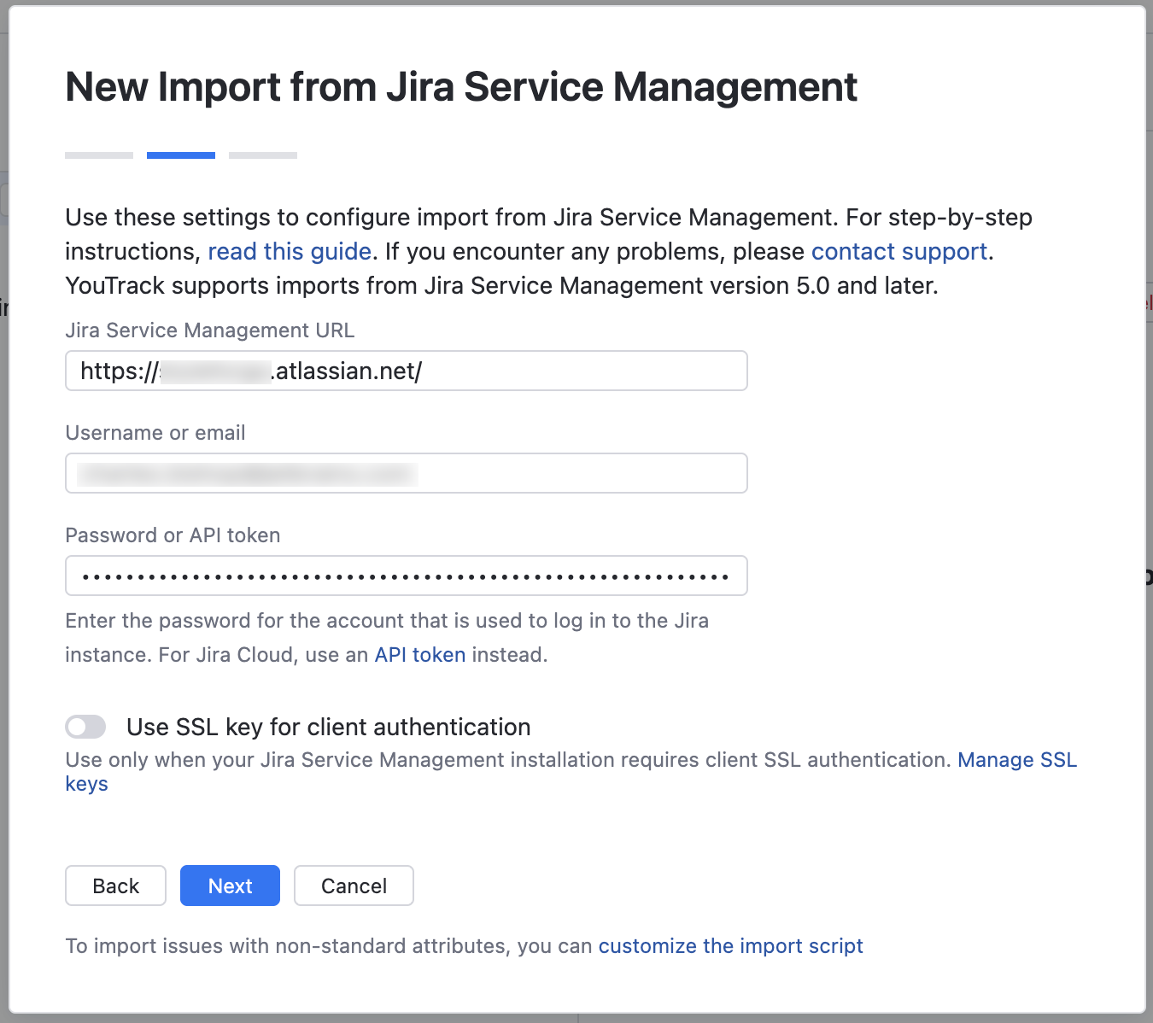The height and width of the screenshot is (1023, 1153).
Task: Open 'Manage SSL keys' settings
Action: [1016, 759]
